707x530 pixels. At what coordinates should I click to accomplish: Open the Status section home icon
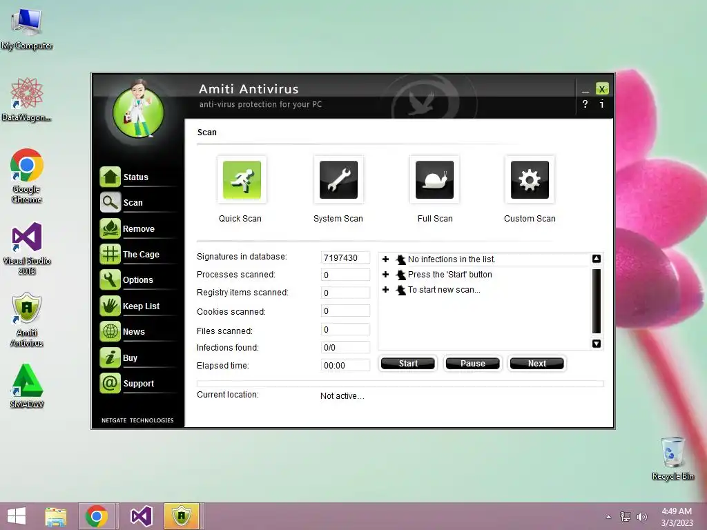point(110,177)
